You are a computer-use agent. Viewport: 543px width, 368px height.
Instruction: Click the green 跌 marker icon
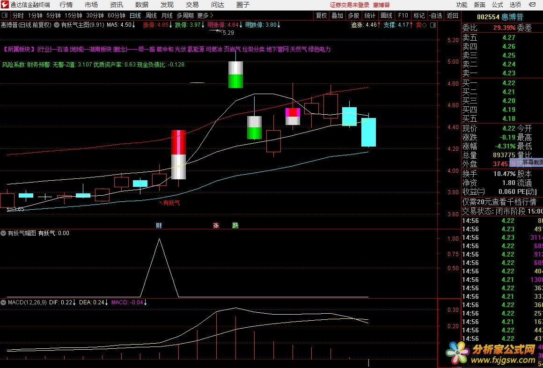235,226
